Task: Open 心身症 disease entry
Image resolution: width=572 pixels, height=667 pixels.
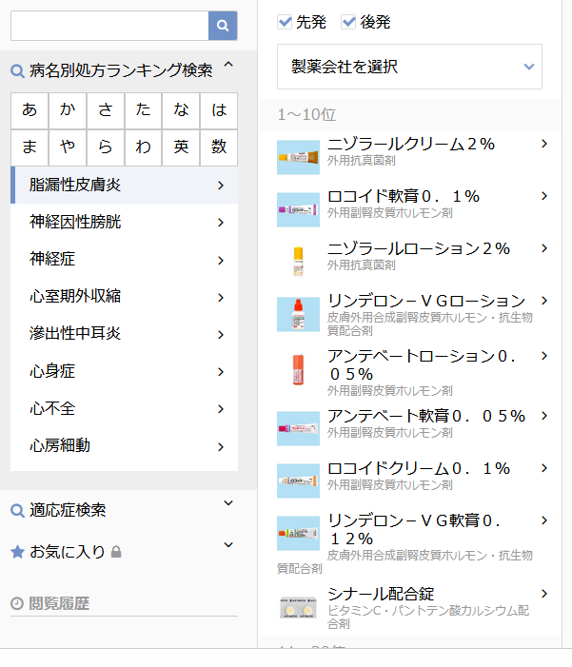Action: [x=125, y=371]
